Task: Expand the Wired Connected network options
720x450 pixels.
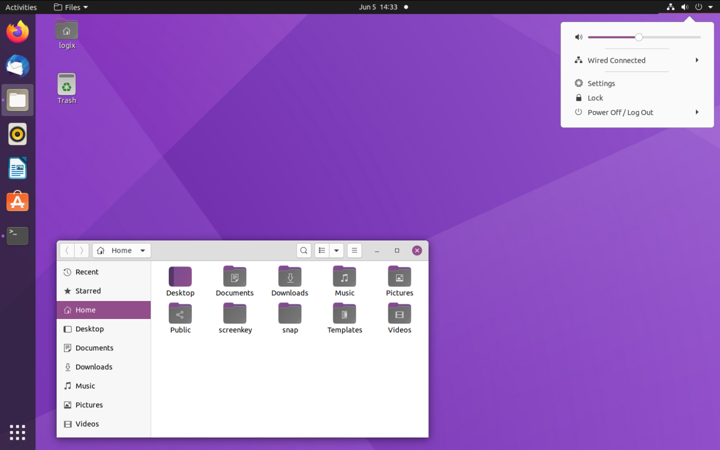Action: (697, 60)
